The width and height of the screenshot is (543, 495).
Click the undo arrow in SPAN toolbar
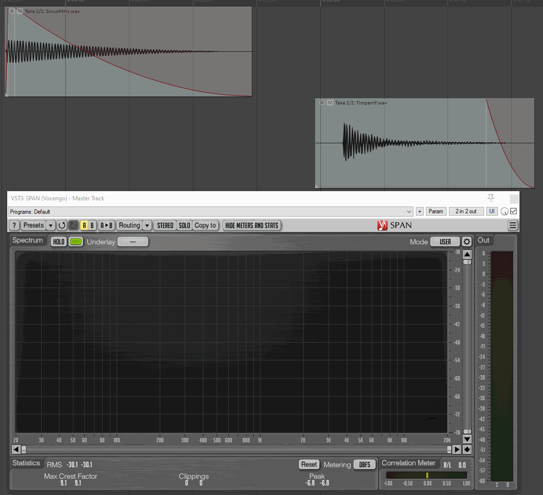coord(62,225)
